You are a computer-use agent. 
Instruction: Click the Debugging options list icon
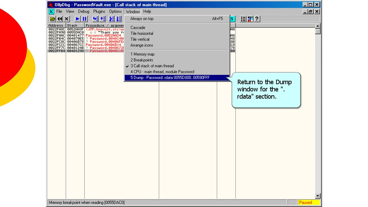tap(243, 19)
